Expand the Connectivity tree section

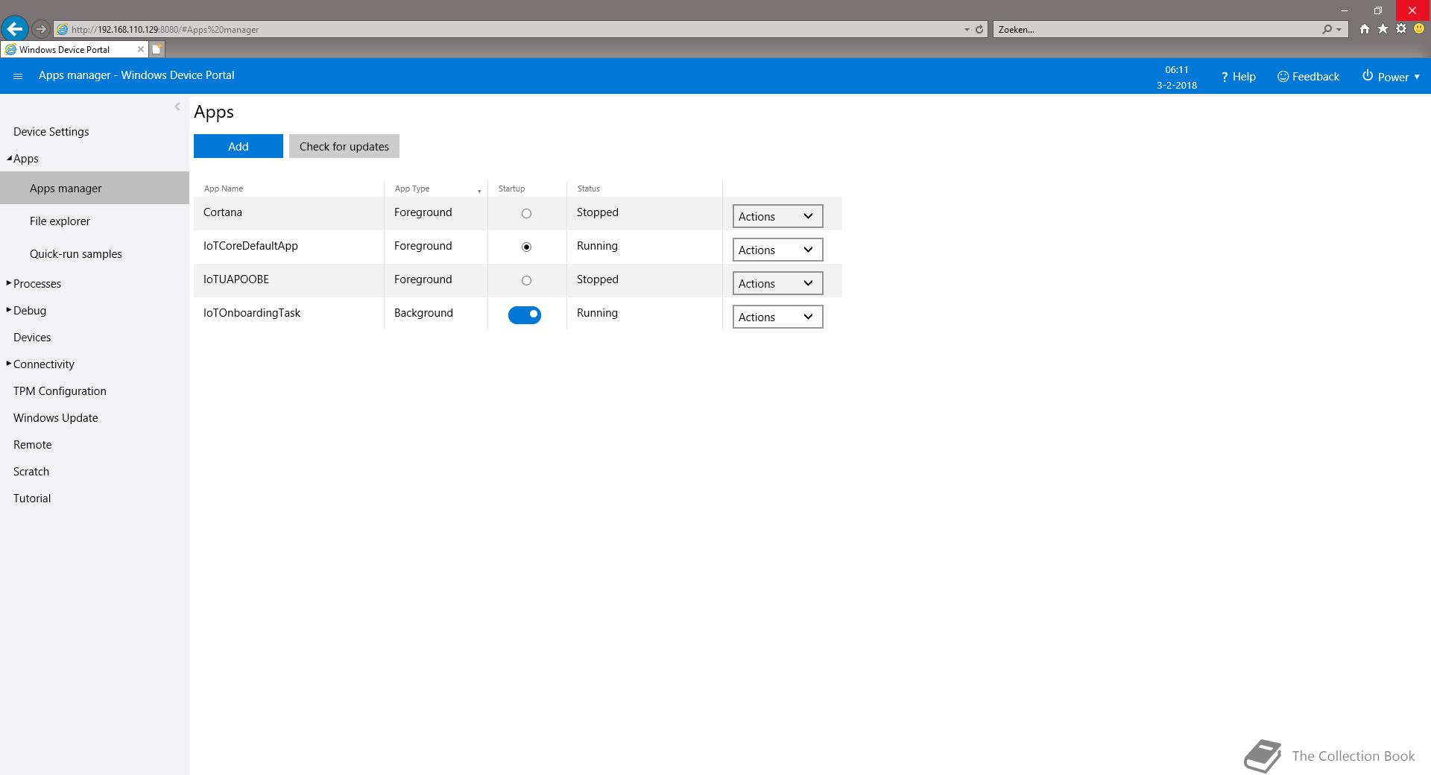tap(9, 364)
